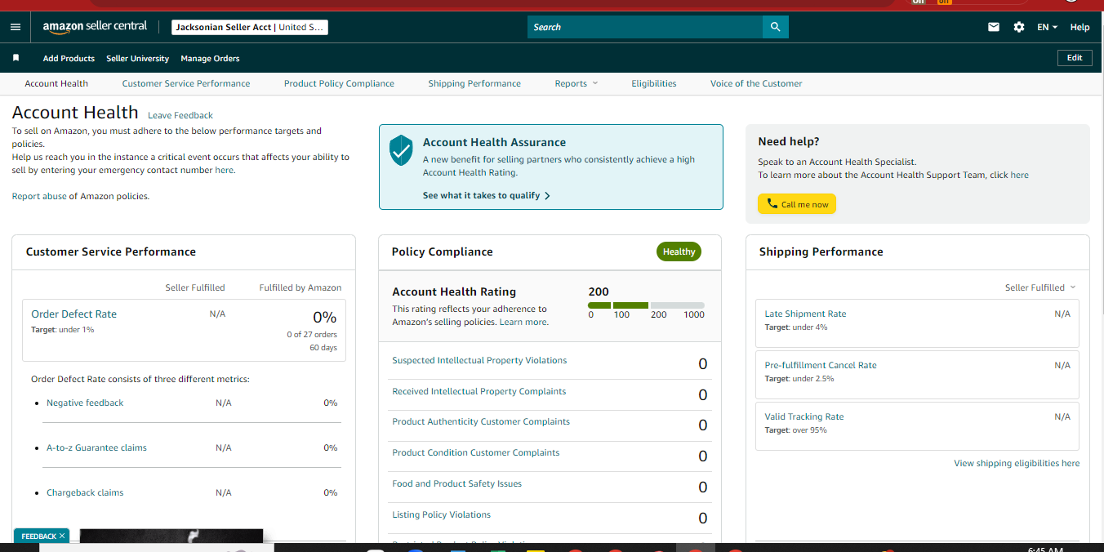
Task: Close the Feedback tab using X
Action: [x=62, y=536]
